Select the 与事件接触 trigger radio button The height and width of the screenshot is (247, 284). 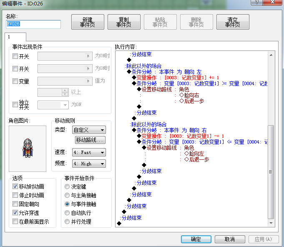click(67, 204)
